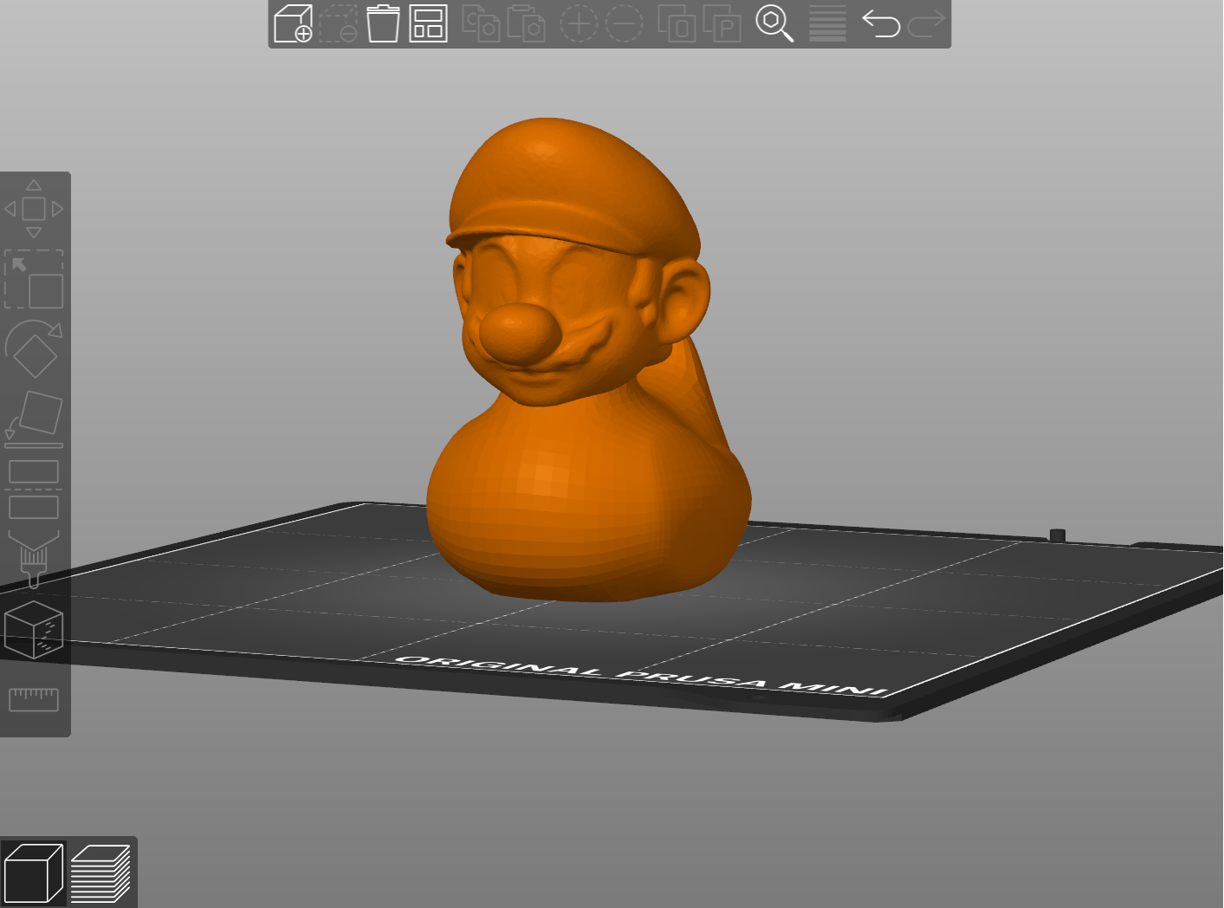Image resolution: width=1224 pixels, height=908 pixels.
Task: Click the Add instance plus icon
Action: pos(579,23)
